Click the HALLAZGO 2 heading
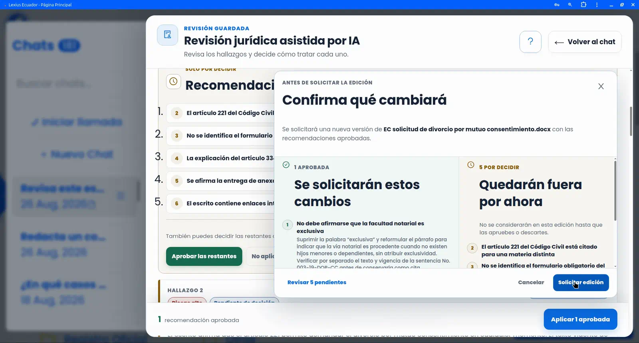639x343 pixels. 185,290
